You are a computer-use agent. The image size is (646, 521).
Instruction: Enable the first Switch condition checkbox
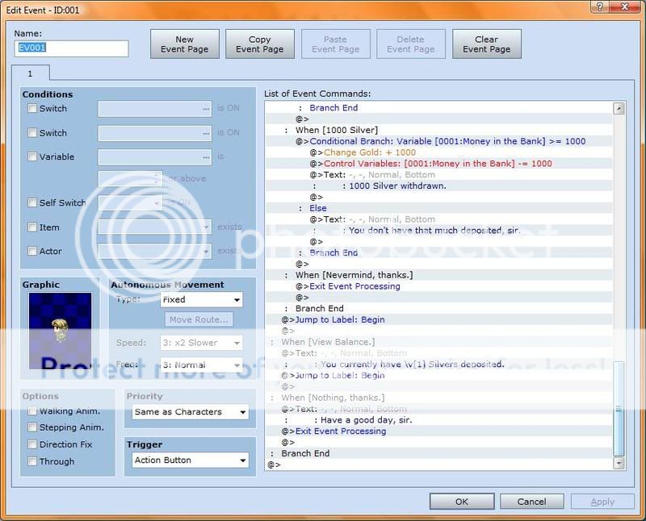point(32,109)
